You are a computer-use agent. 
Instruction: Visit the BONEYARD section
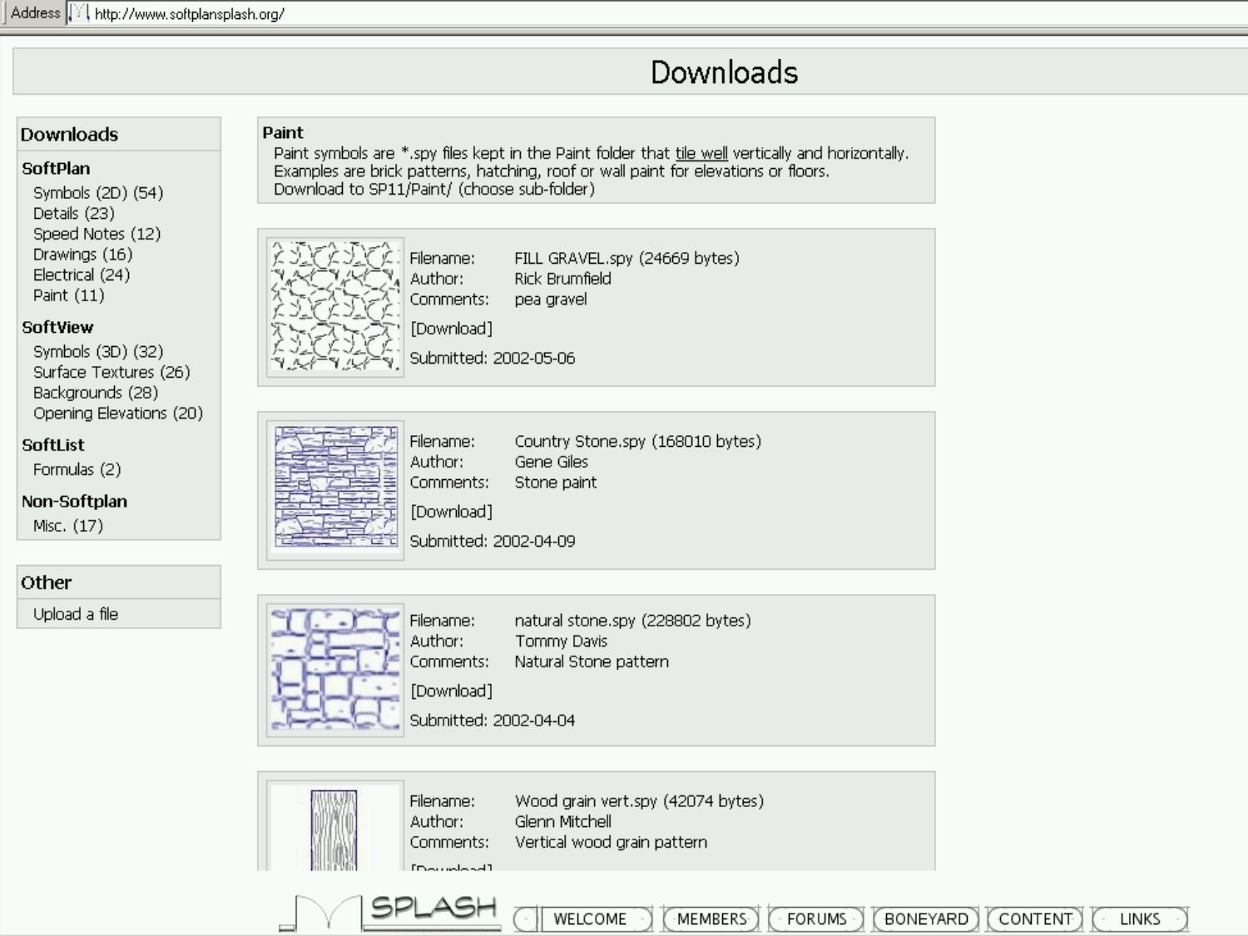tap(926, 919)
